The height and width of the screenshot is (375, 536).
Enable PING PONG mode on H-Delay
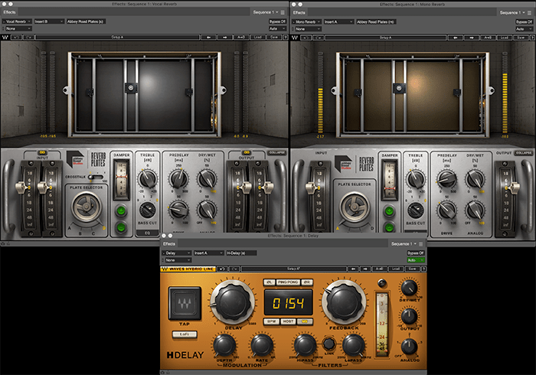point(288,282)
